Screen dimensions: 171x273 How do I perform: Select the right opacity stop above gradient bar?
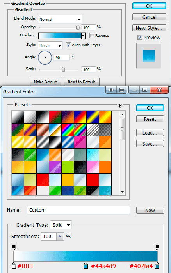pyautogui.click(x=157, y=247)
